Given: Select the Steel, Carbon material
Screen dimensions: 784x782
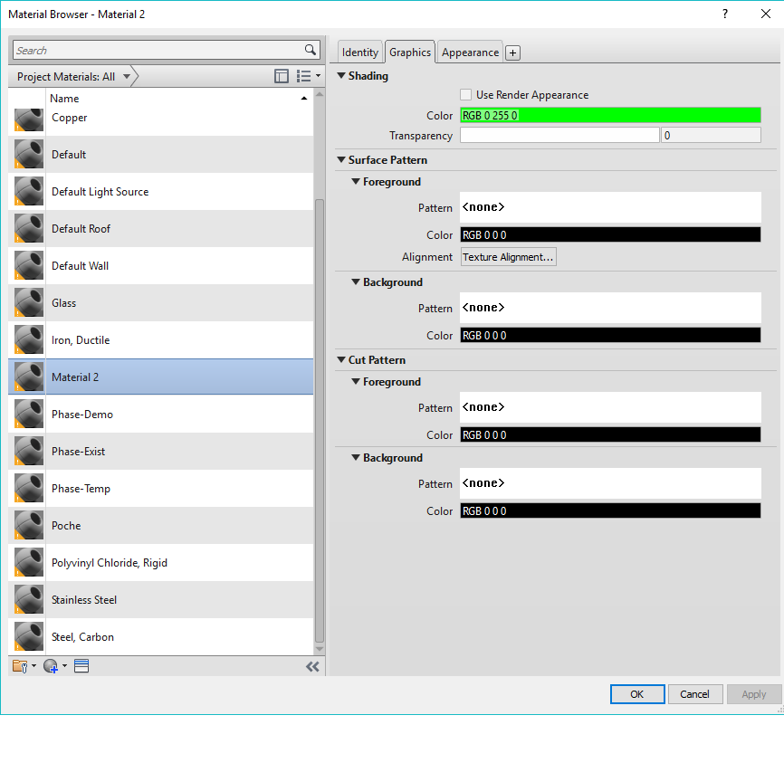Looking at the screenshot, I should 161,636.
